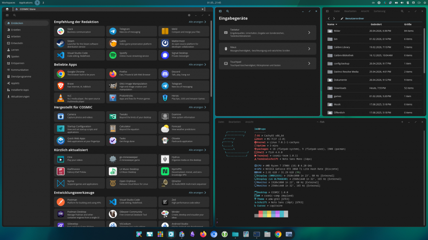The width and height of the screenshot is (428, 240).
Task: Open the Discord app card
Action: coord(184,73)
